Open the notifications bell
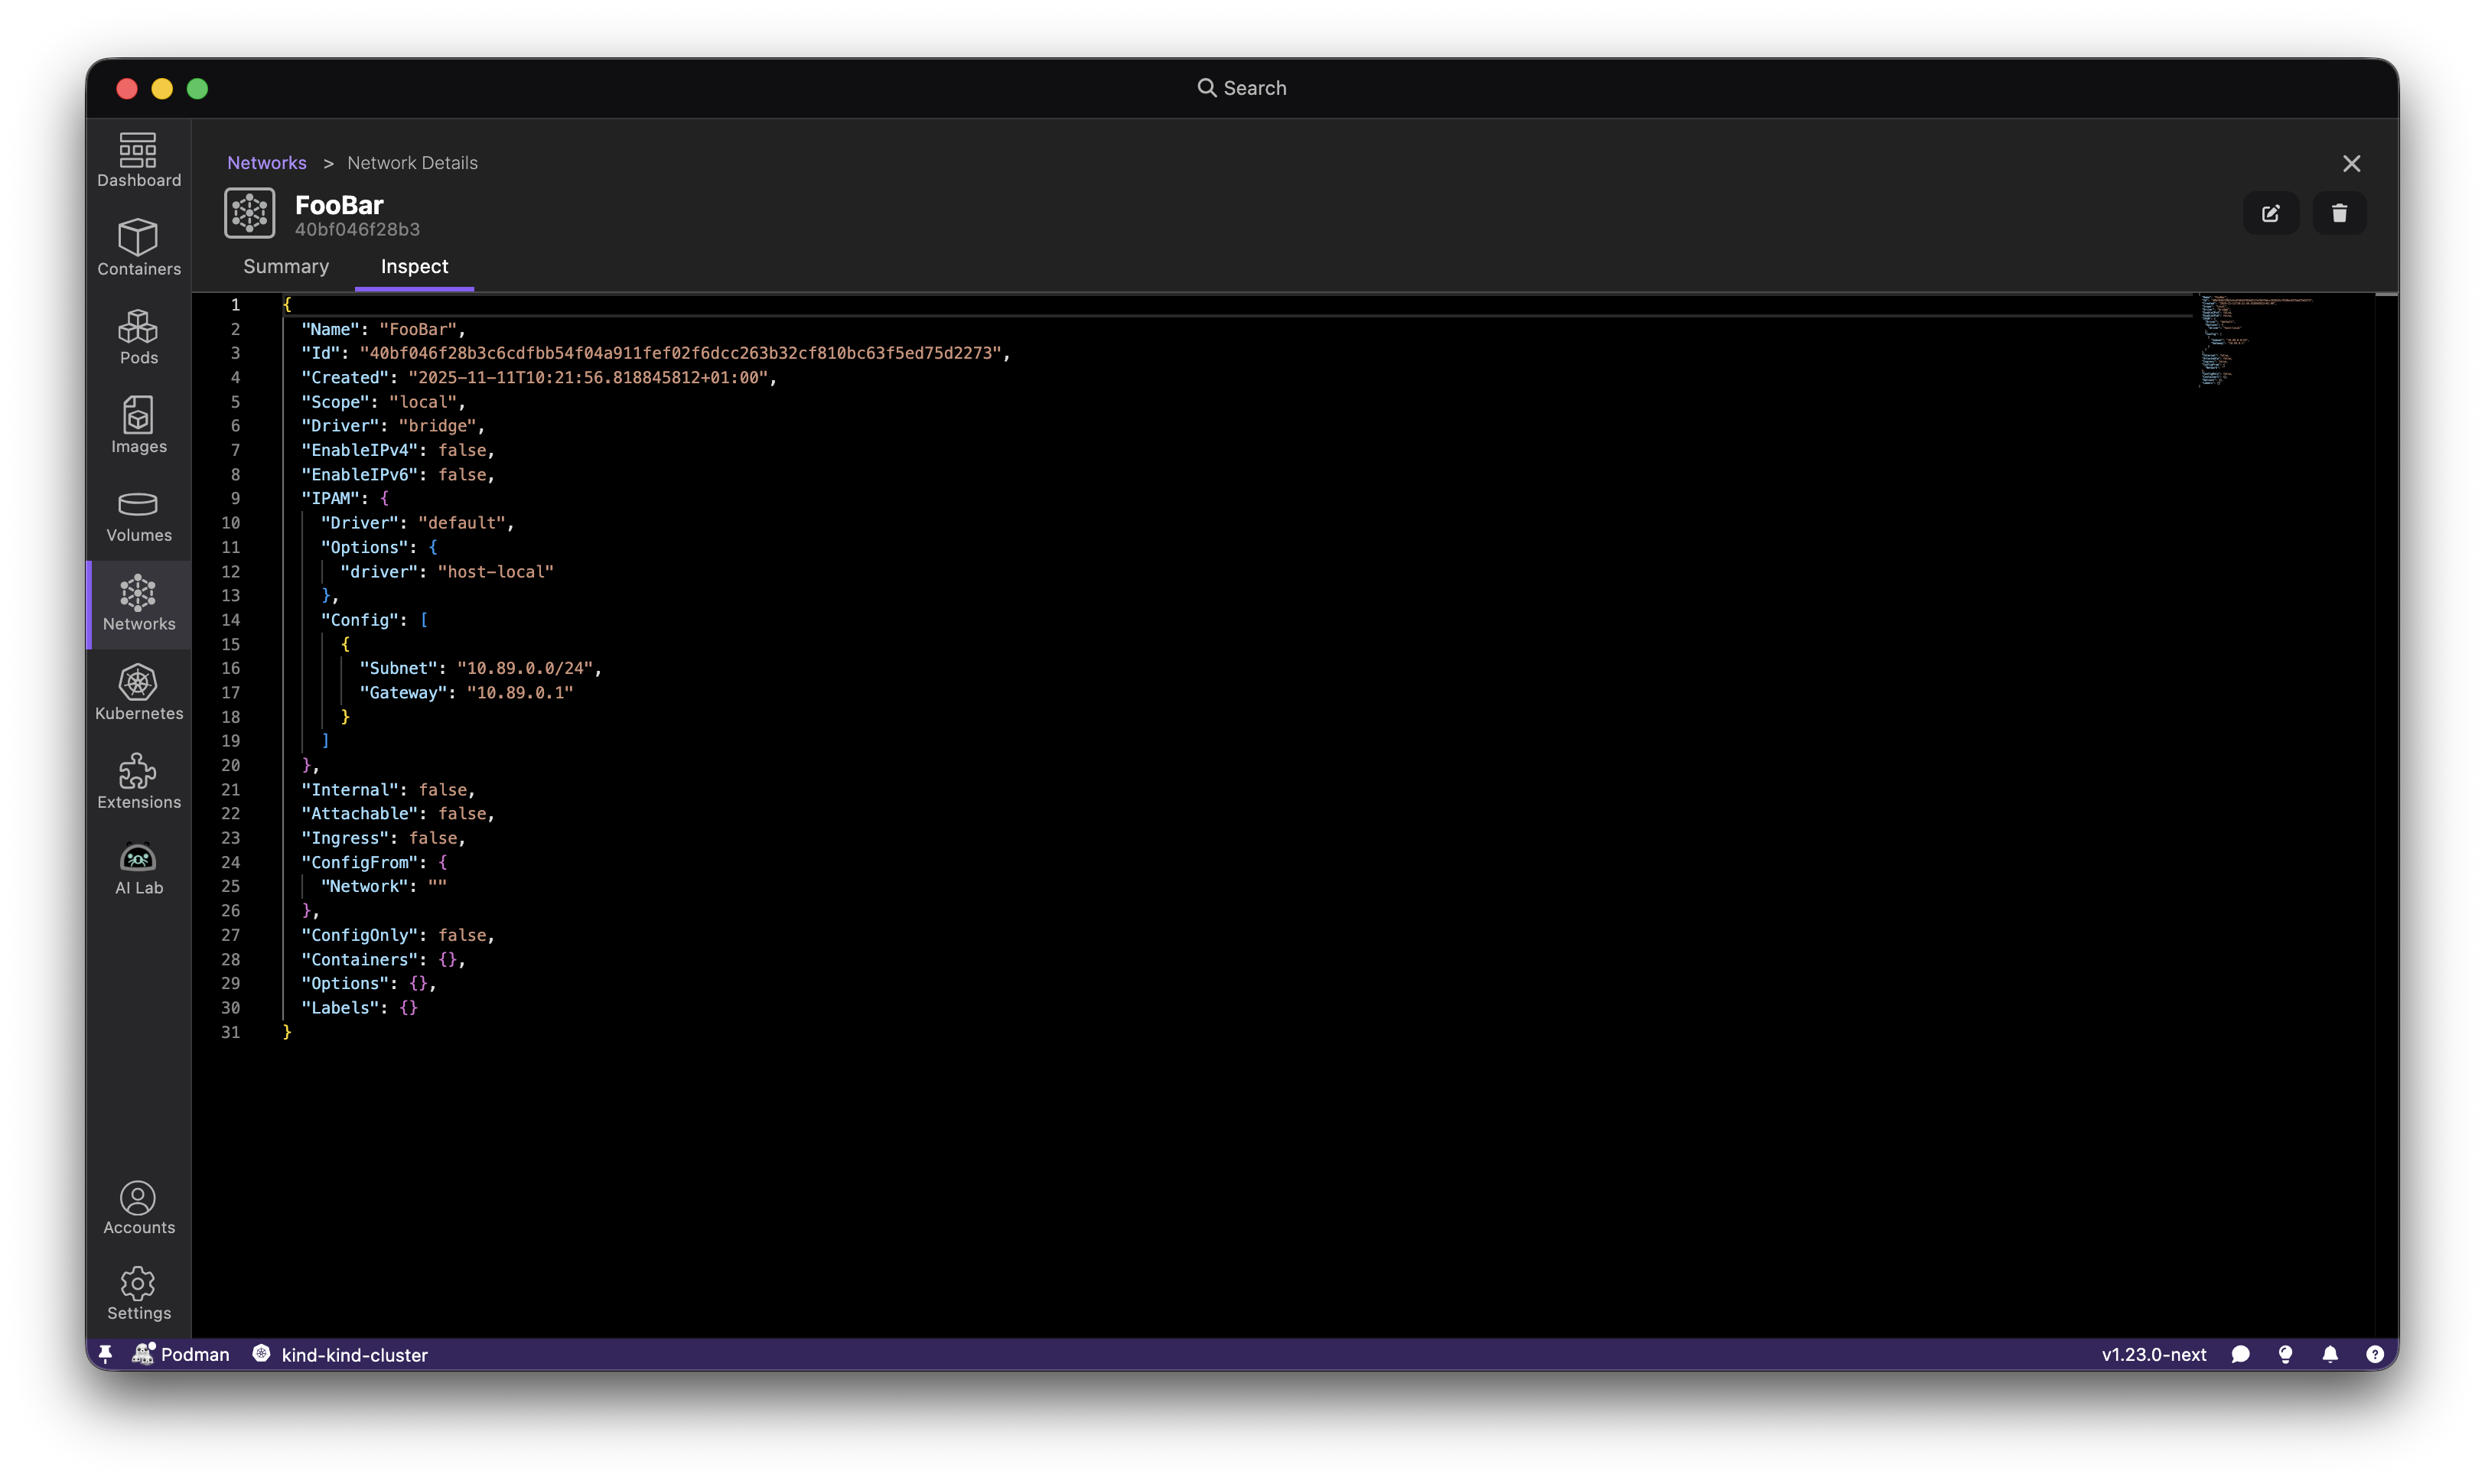 point(2330,1354)
